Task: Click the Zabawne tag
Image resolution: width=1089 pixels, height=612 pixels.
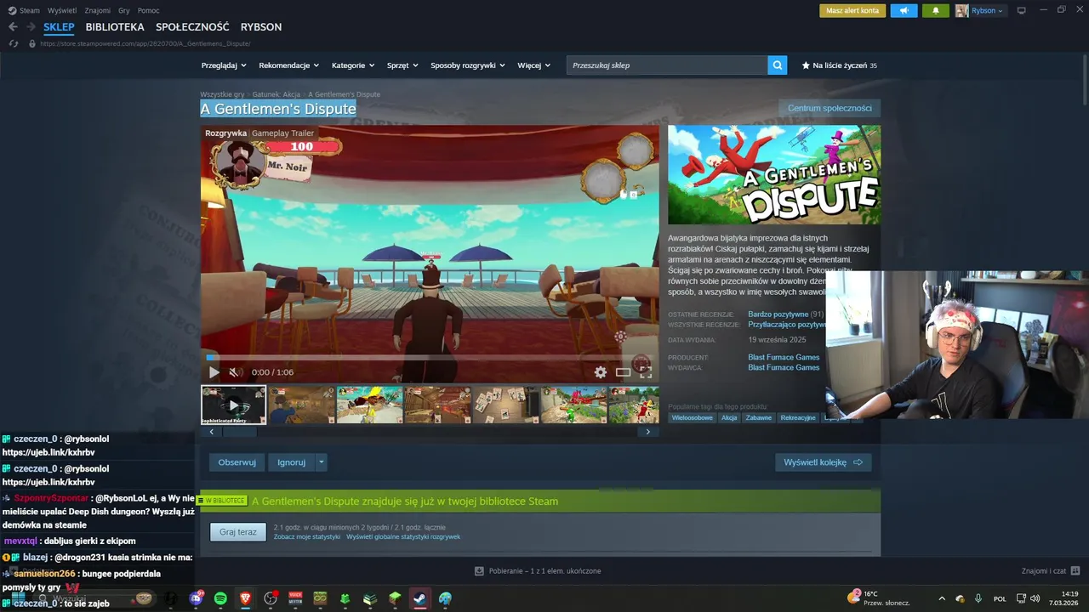Action: (759, 418)
